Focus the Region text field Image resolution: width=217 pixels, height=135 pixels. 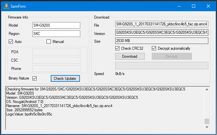56,34
